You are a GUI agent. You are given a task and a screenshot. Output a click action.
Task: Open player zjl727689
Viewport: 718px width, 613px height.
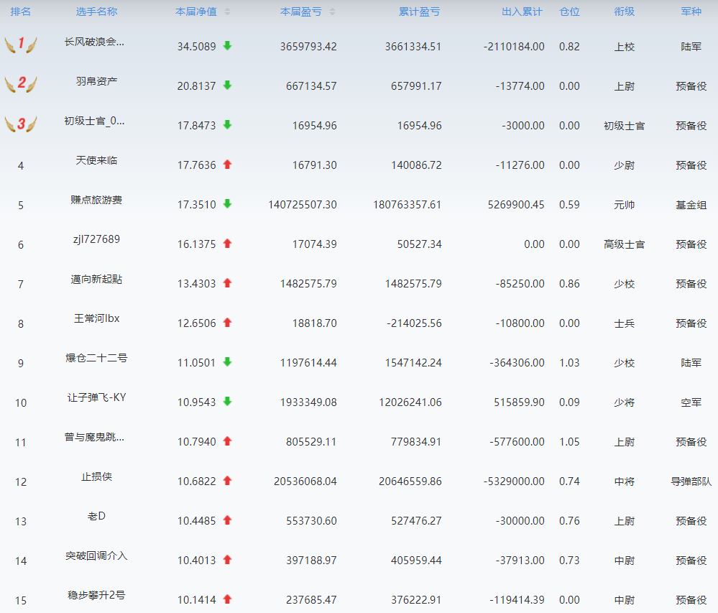click(x=96, y=239)
